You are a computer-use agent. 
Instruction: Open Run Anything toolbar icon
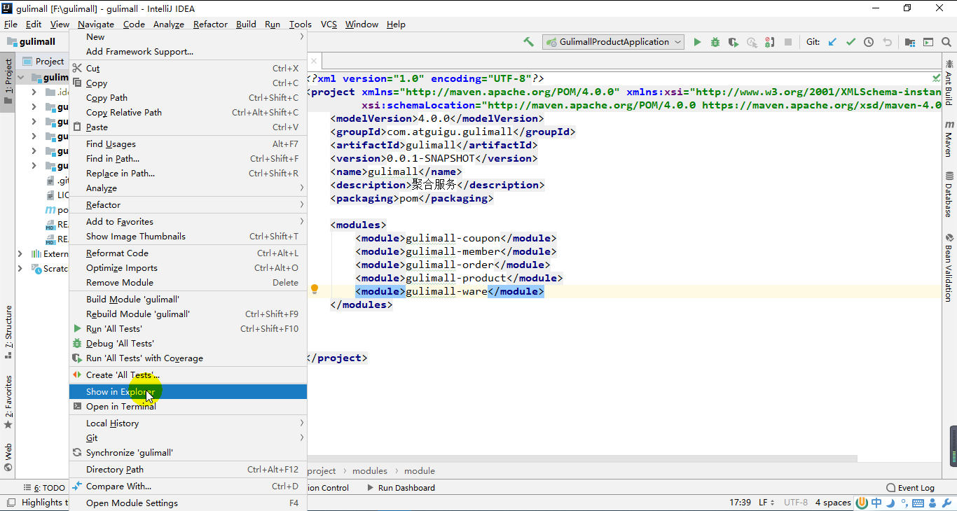[x=928, y=42]
